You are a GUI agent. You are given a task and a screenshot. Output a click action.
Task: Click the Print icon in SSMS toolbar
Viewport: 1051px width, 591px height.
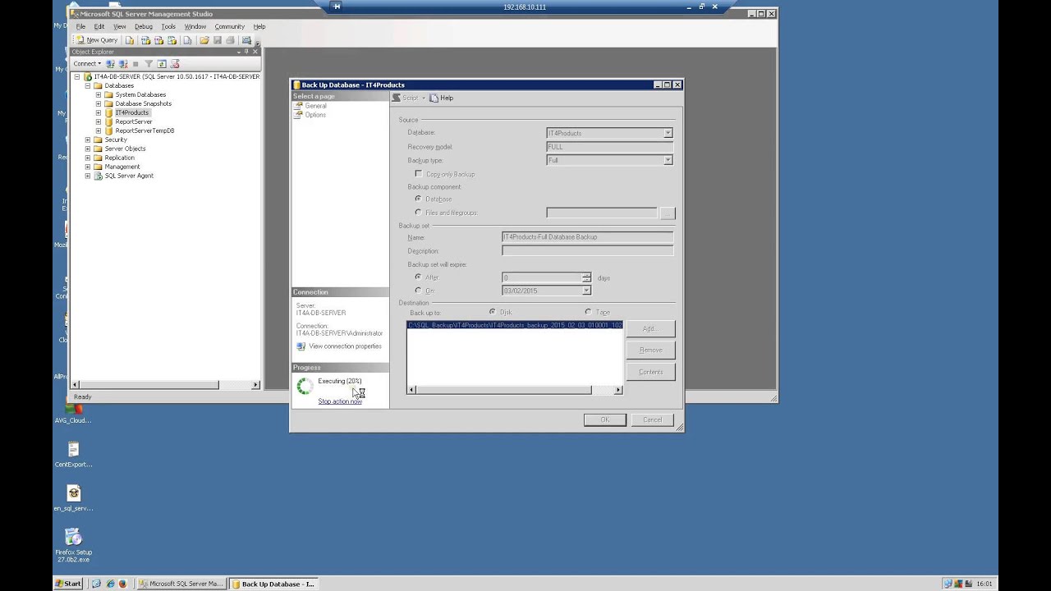(231, 39)
